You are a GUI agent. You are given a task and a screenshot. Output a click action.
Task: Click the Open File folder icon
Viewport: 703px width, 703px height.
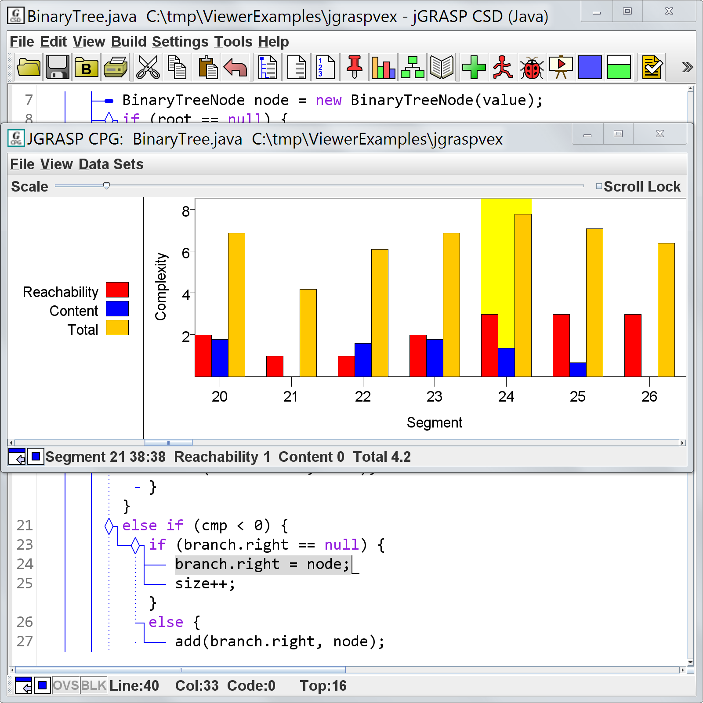(29, 68)
